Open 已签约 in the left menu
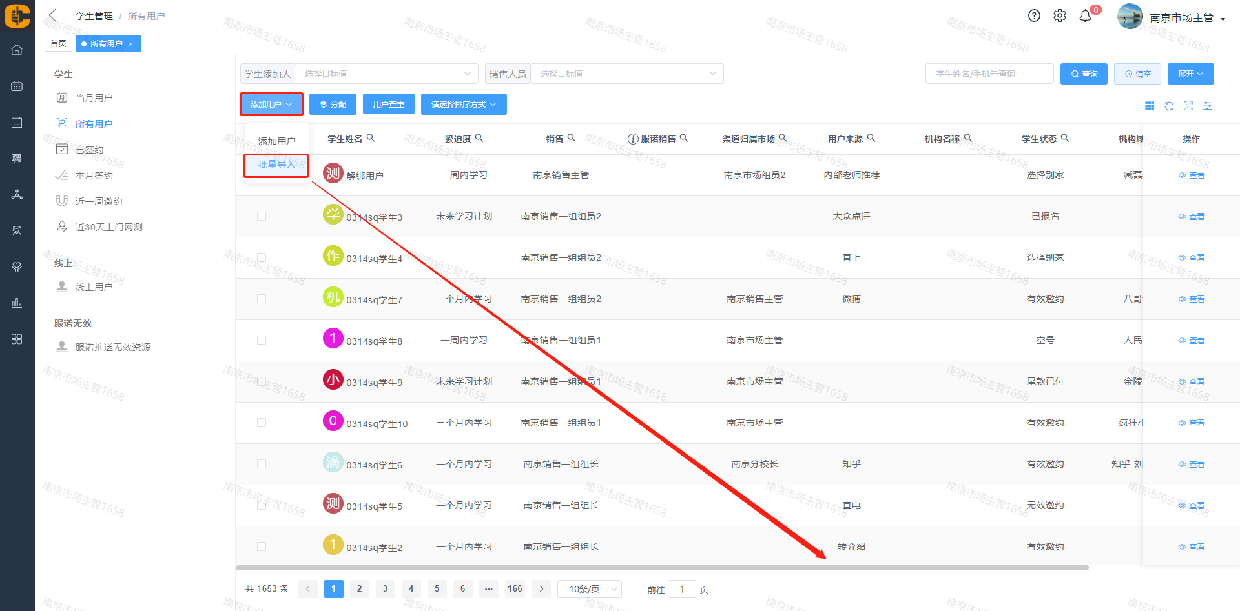 [89, 150]
